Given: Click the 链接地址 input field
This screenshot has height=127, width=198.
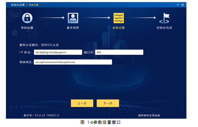Looking at the screenshot, I should (x=73, y=62).
